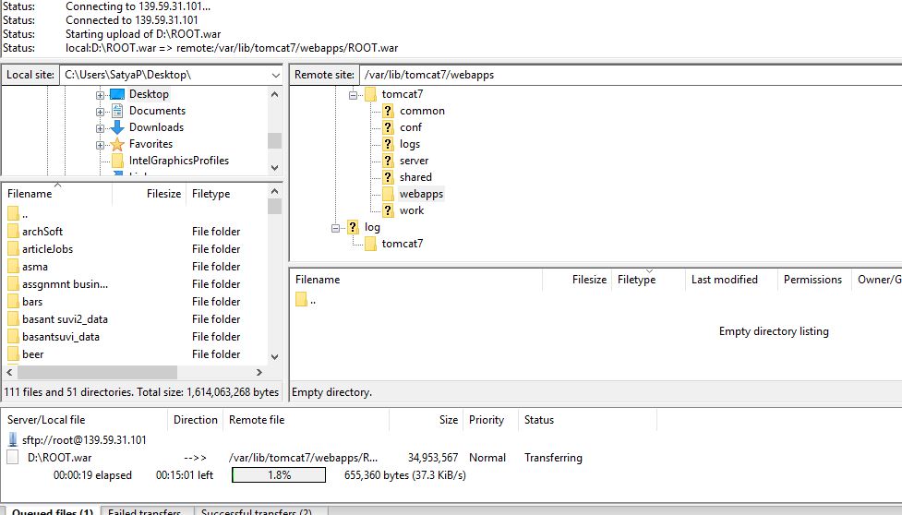This screenshot has width=902, height=515.
Task: Select tomcat7 under the log directory
Action: (x=403, y=244)
